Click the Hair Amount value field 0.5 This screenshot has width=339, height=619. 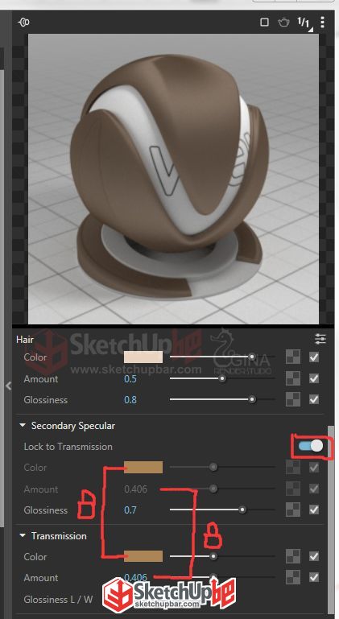130,379
